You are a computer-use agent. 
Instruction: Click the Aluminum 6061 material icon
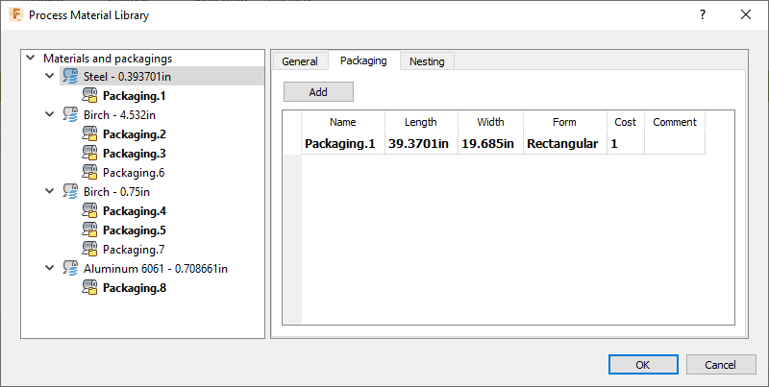70,269
